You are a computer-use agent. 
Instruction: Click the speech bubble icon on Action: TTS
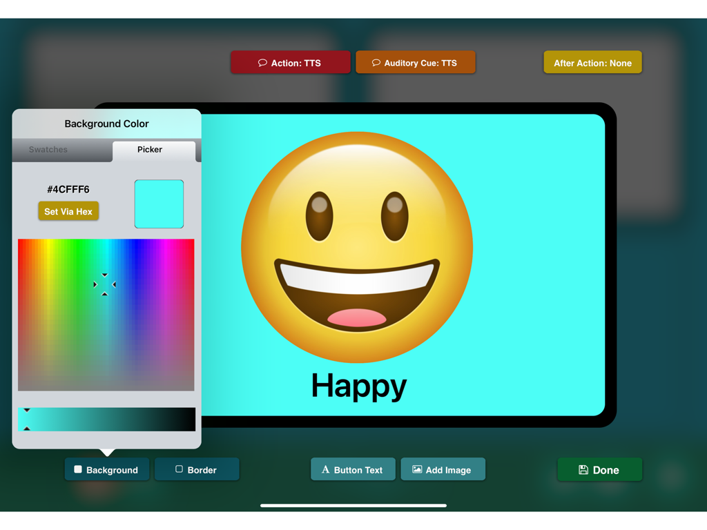click(x=262, y=62)
